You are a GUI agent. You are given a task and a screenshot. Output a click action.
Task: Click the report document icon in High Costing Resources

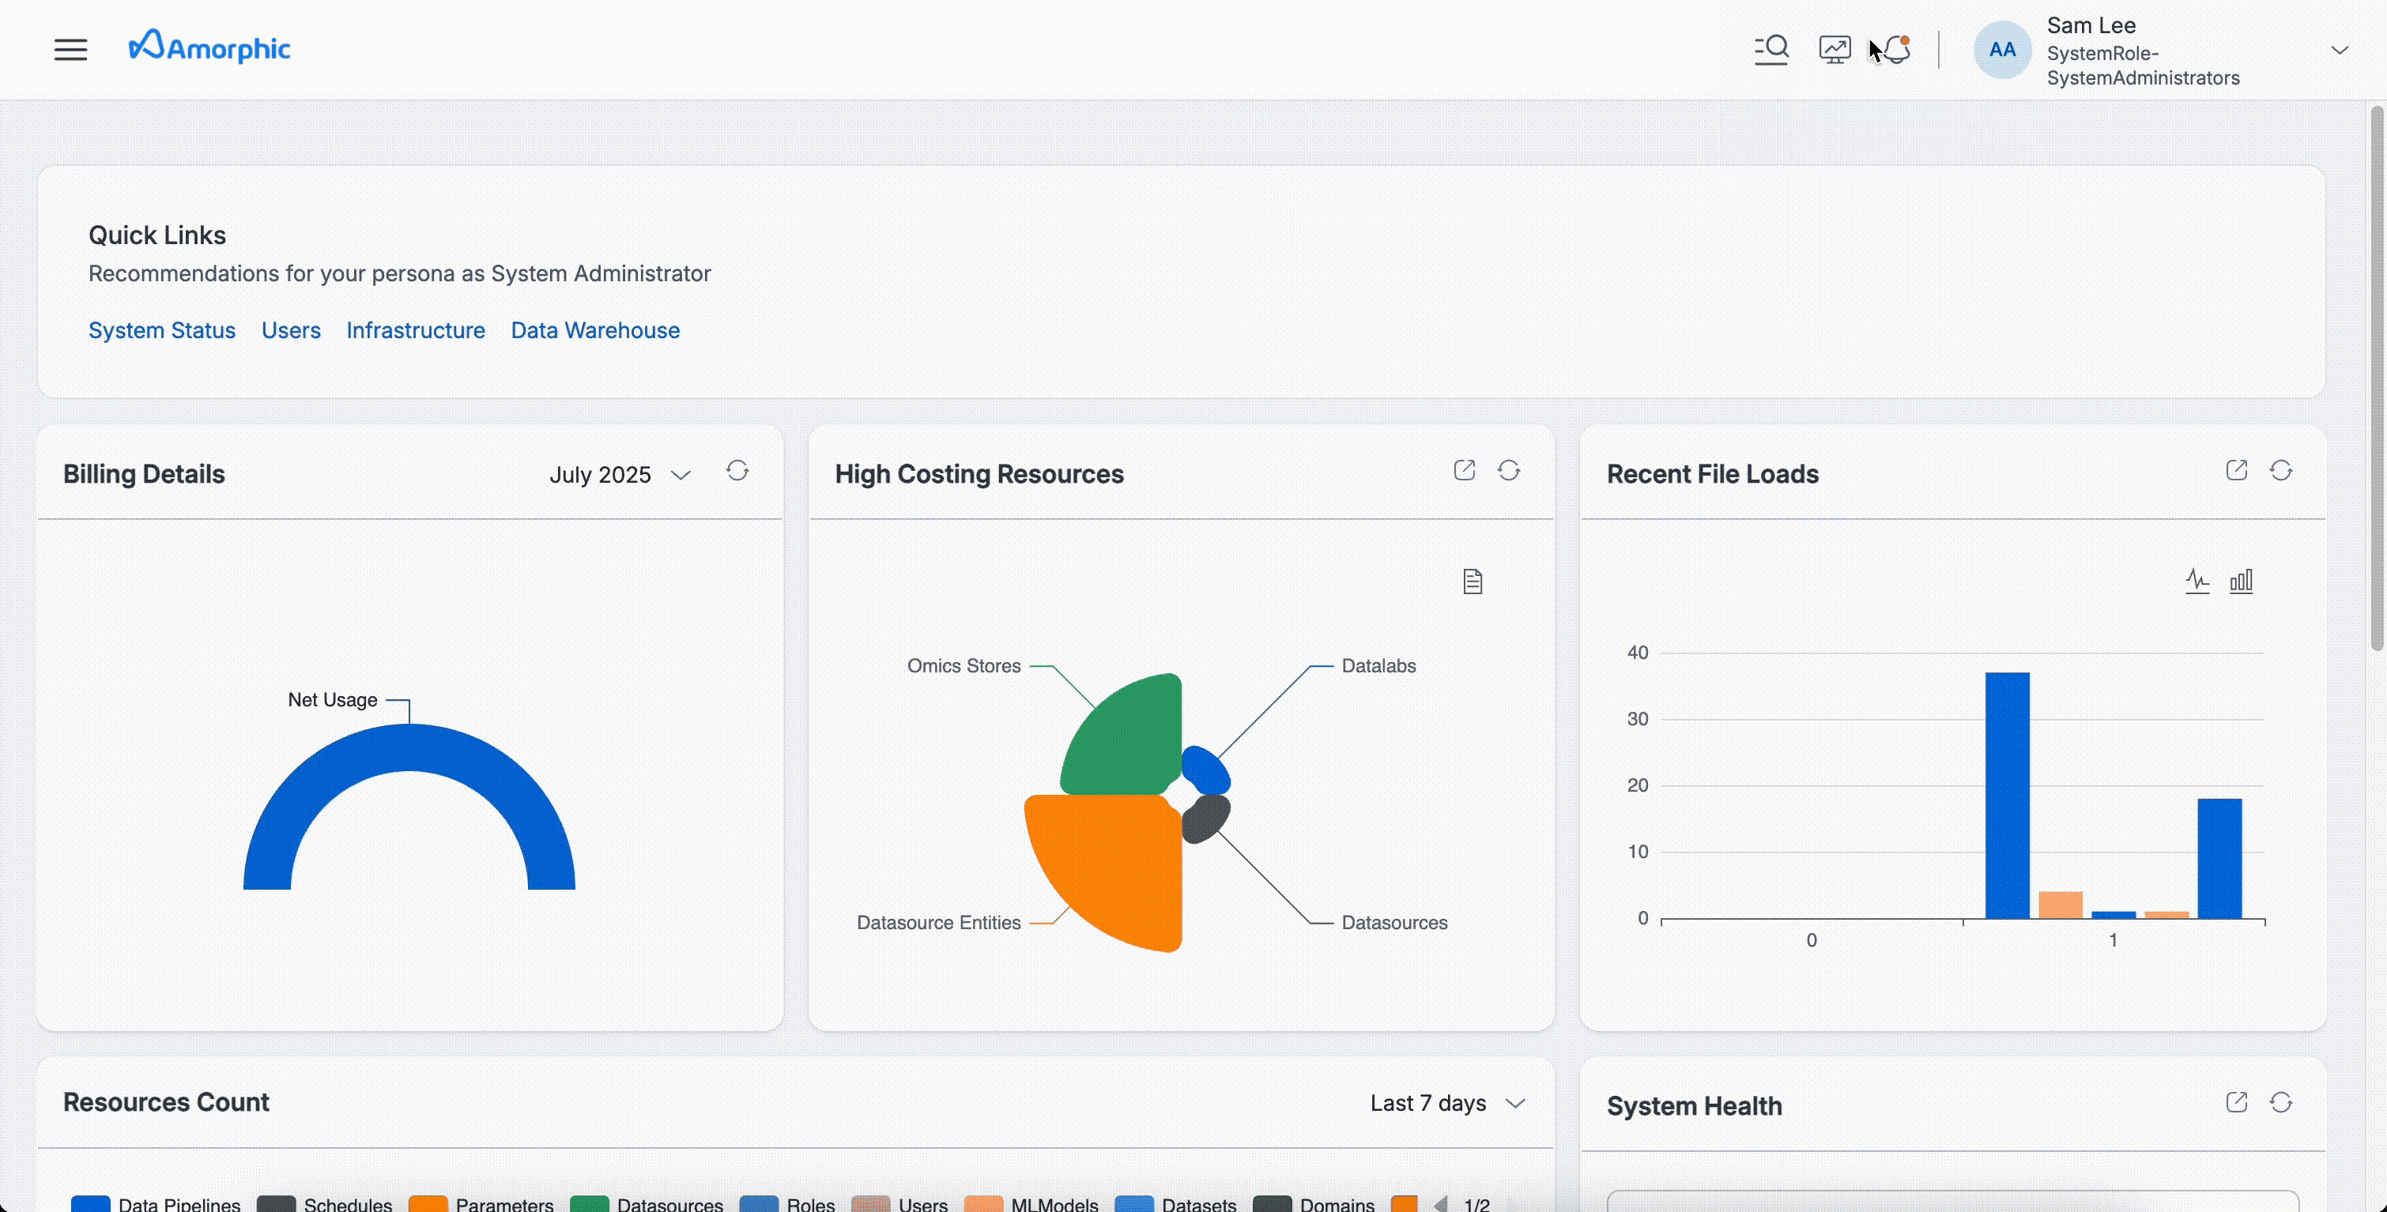tap(1473, 581)
